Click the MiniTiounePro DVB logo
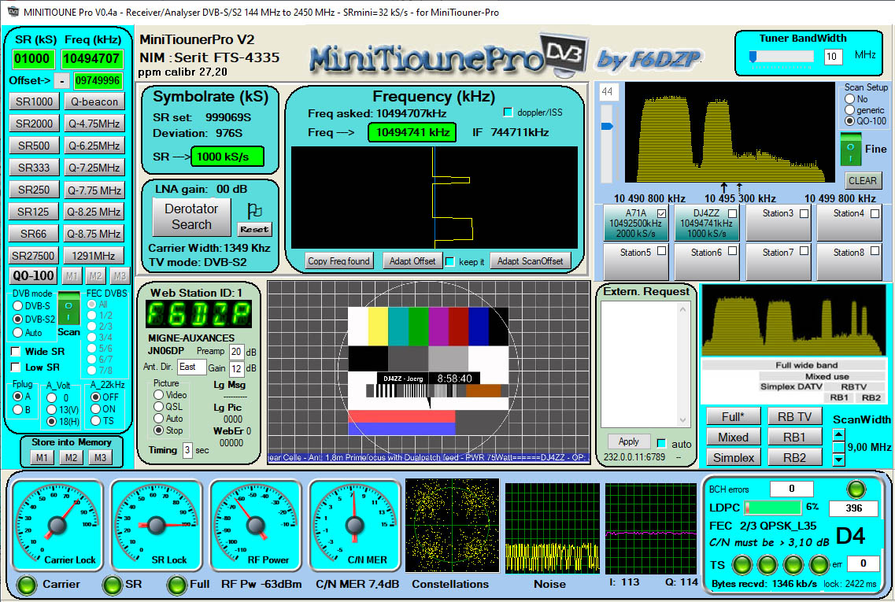 (x=449, y=56)
